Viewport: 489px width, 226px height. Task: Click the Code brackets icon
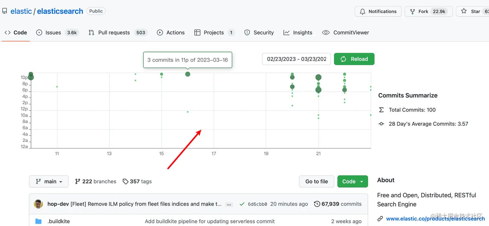(x=7, y=33)
